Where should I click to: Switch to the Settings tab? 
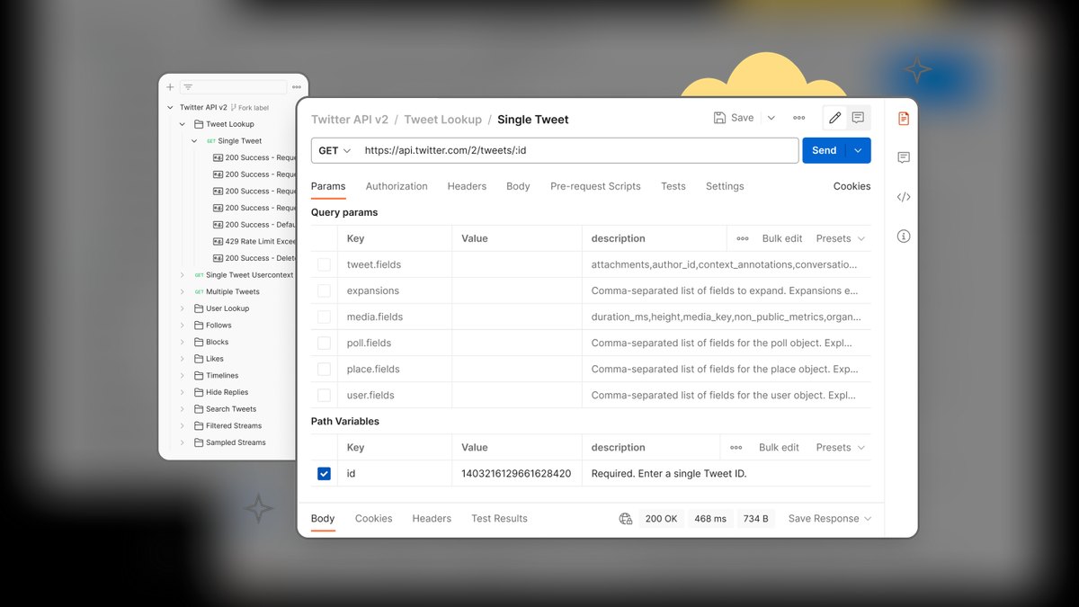725,186
